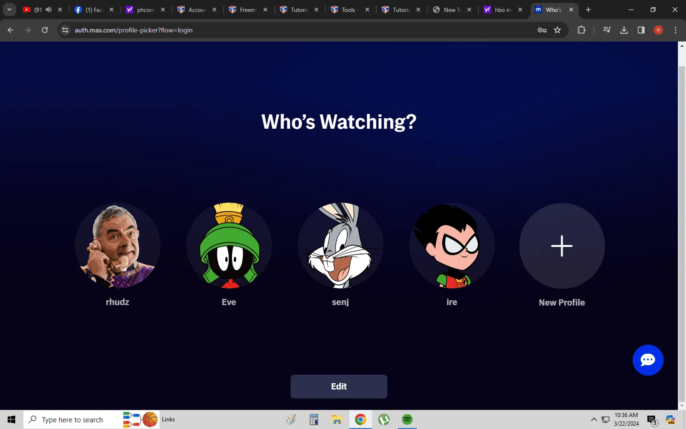Open Calculator from the taskbar
The image size is (686, 429).
[314, 419]
